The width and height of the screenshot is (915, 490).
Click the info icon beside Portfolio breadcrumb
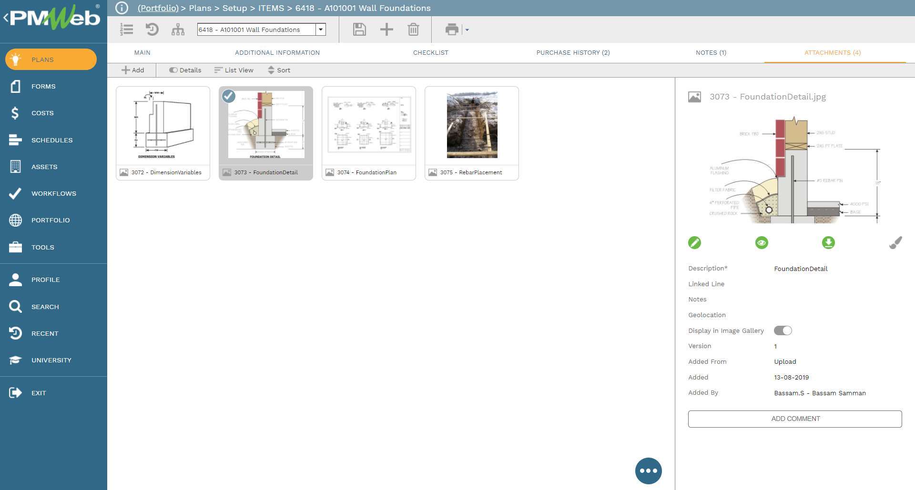click(122, 8)
